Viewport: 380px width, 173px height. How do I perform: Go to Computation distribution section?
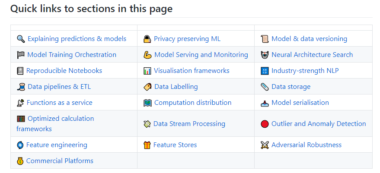pyautogui.click(x=193, y=103)
